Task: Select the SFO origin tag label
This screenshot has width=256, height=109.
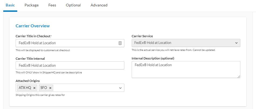Action: (x=44, y=88)
